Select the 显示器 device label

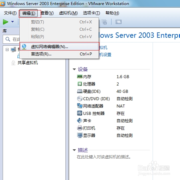point(89,136)
